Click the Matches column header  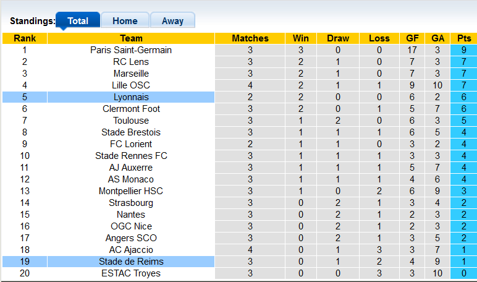click(x=250, y=38)
